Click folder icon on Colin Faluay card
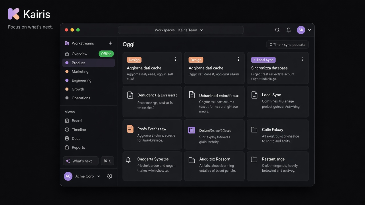The width and height of the screenshot is (365, 205). 254,130
